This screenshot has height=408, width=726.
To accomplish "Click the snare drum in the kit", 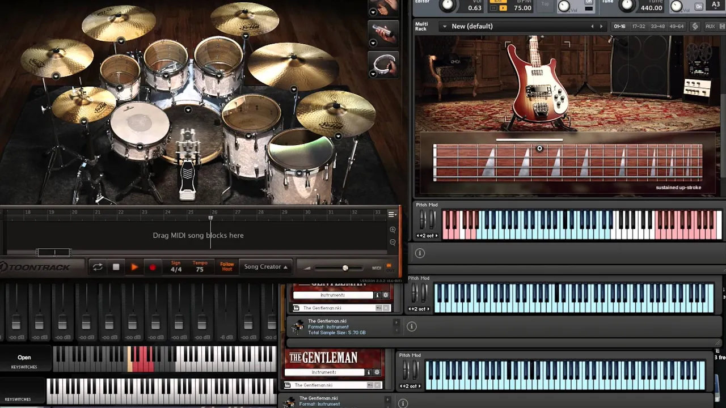I will click(140, 129).
